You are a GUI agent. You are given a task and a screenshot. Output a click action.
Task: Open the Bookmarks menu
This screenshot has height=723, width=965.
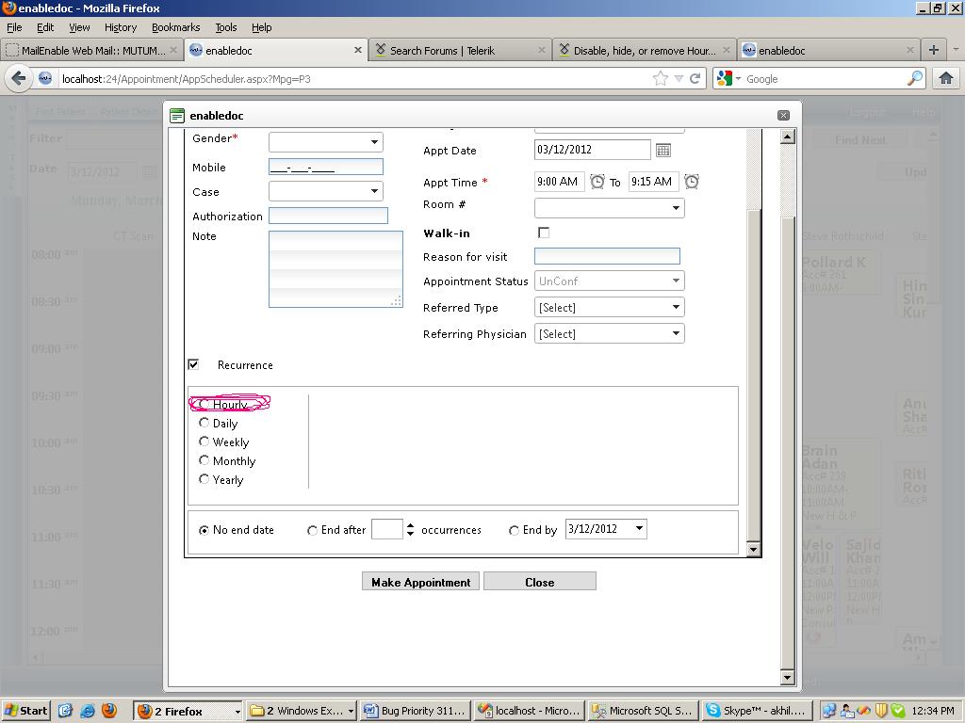pos(175,27)
